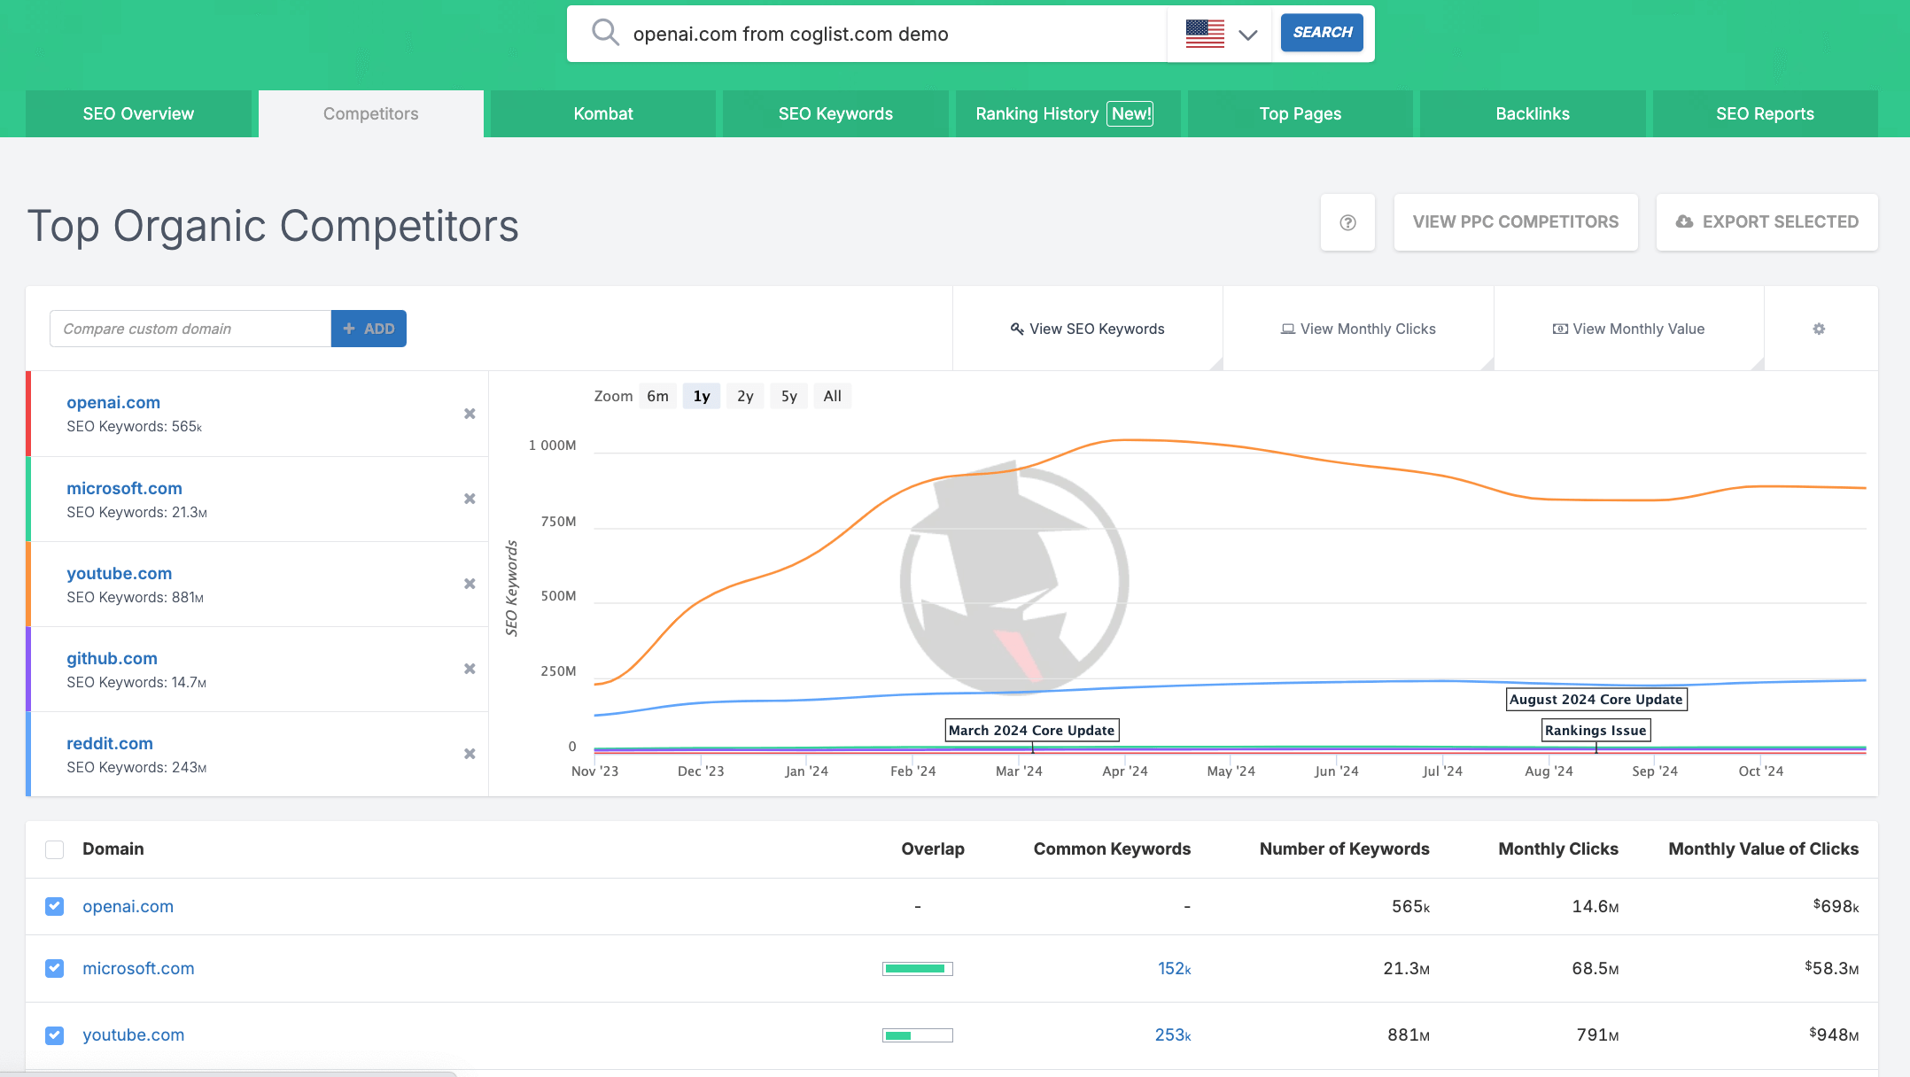This screenshot has height=1077, width=1910.
Task: Select View Monthly Value chart mode
Action: [x=1629, y=329]
